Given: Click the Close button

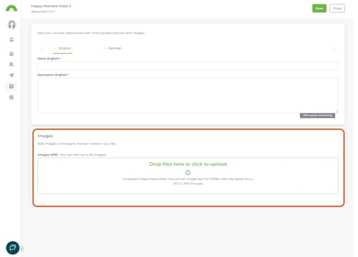Looking at the screenshot, I should [x=337, y=9].
